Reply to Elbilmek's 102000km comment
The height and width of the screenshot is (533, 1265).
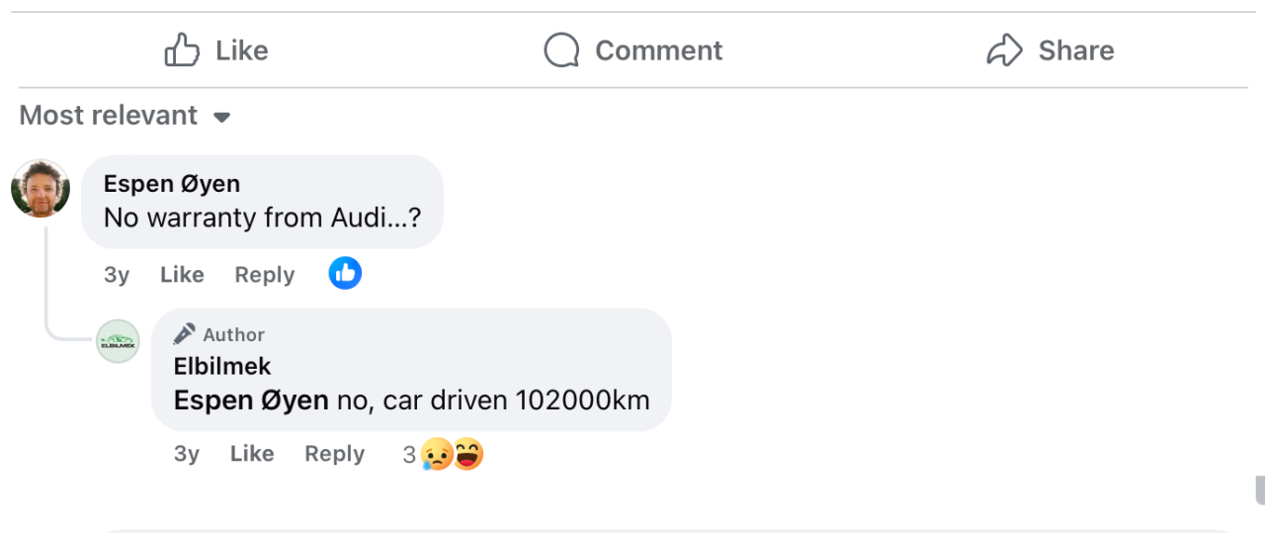(334, 454)
